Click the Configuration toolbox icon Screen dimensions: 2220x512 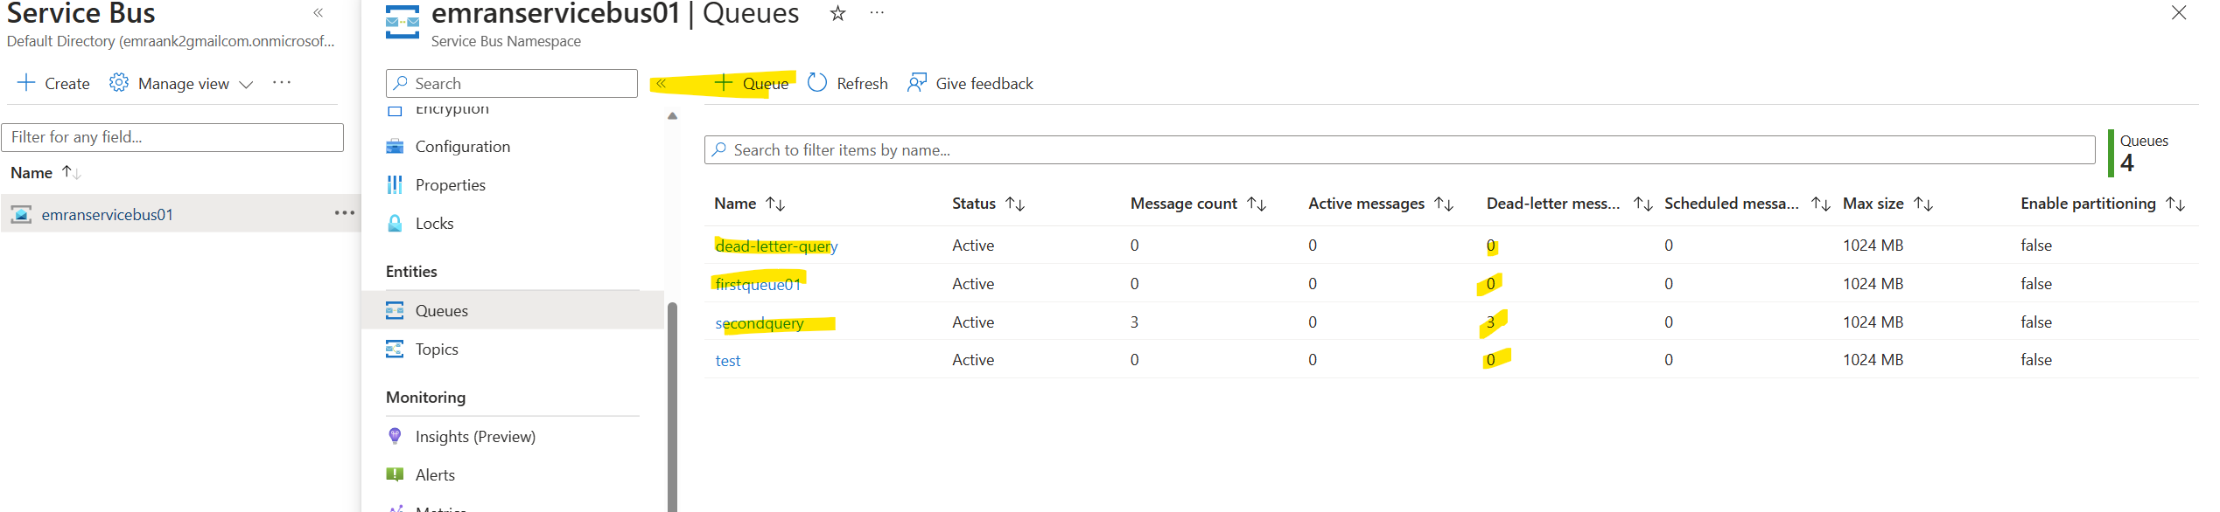pyautogui.click(x=395, y=147)
